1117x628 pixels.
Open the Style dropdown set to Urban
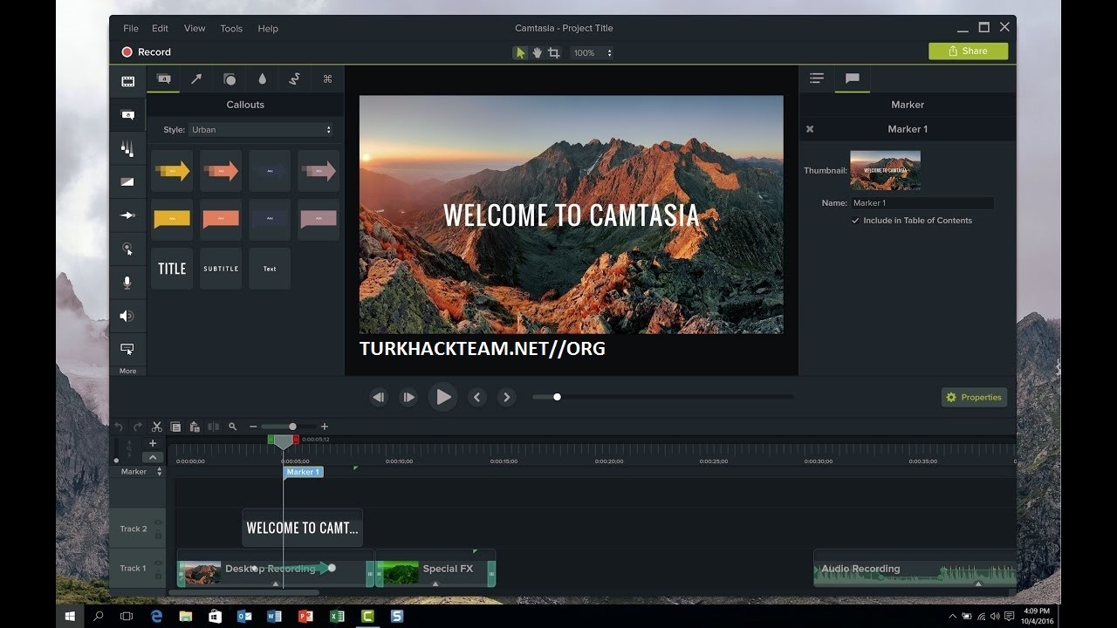pos(261,130)
